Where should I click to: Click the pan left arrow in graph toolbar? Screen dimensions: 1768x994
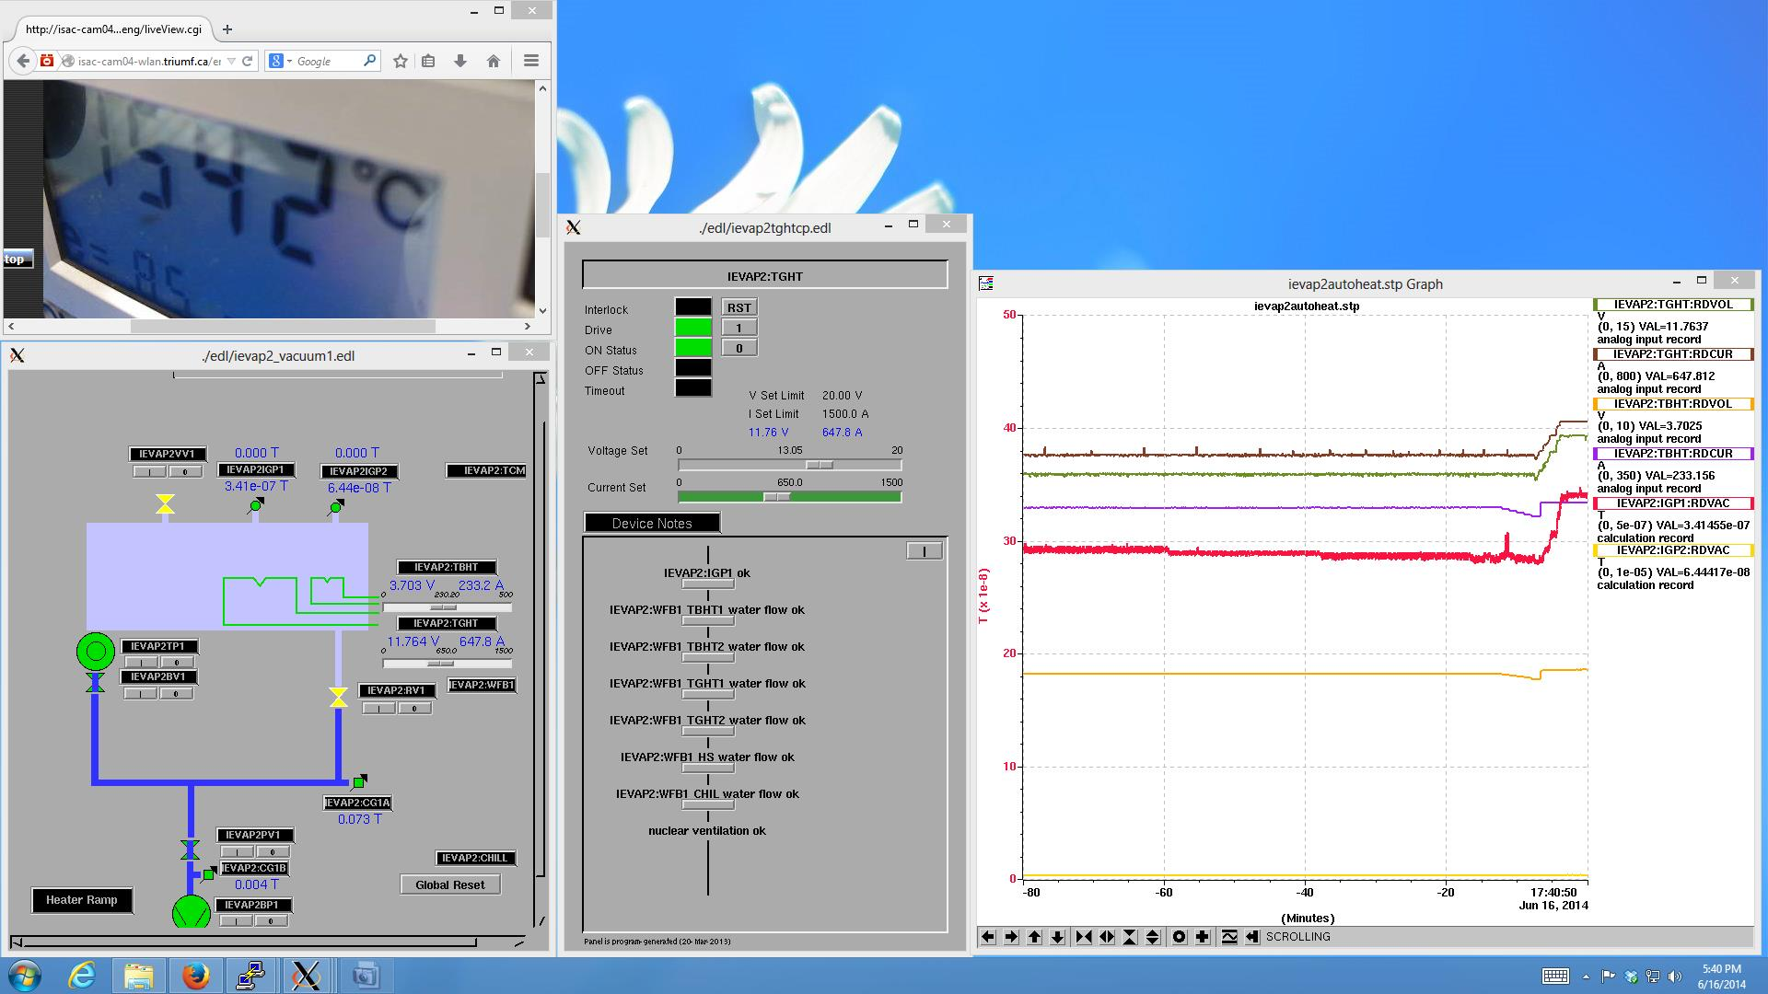coord(988,937)
